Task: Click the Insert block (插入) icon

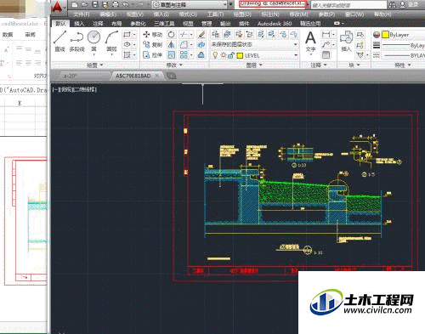Action: point(346,42)
